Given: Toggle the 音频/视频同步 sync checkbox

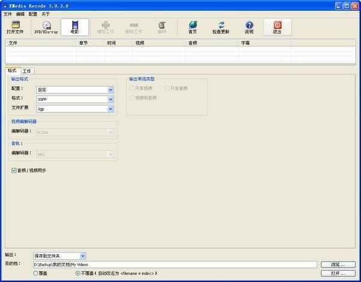Looking at the screenshot, I should point(14,170).
